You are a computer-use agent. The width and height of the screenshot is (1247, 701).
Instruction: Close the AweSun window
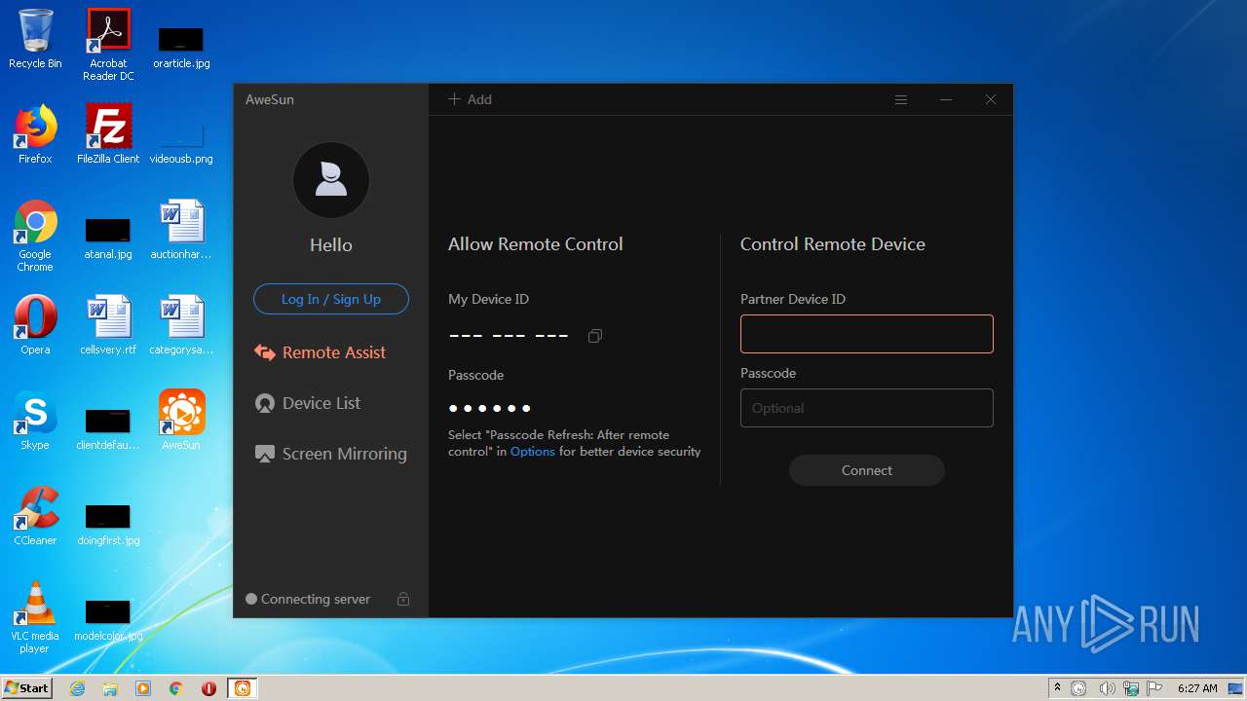[x=991, y=99]
